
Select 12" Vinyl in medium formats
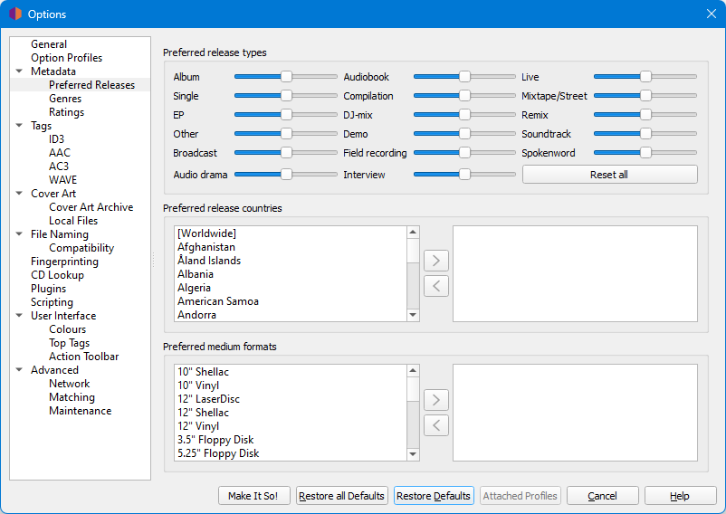198,426
